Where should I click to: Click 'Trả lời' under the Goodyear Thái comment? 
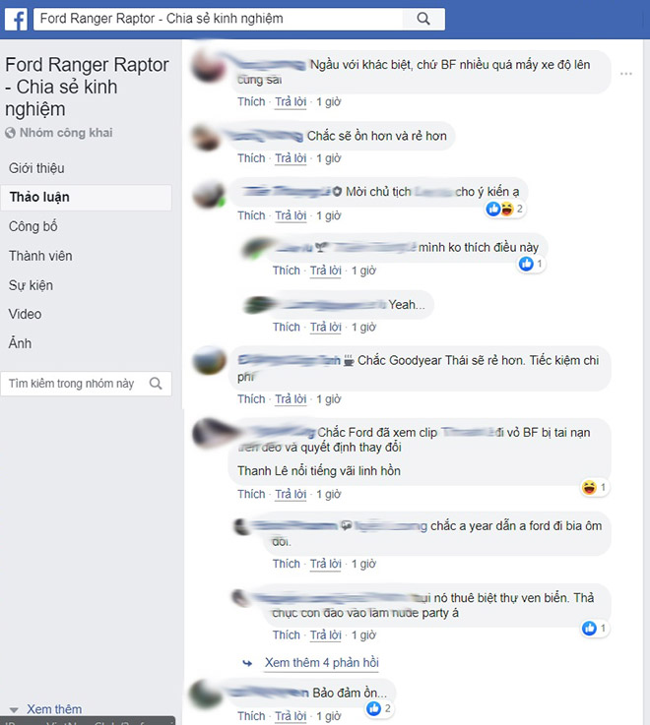(291, 399)
